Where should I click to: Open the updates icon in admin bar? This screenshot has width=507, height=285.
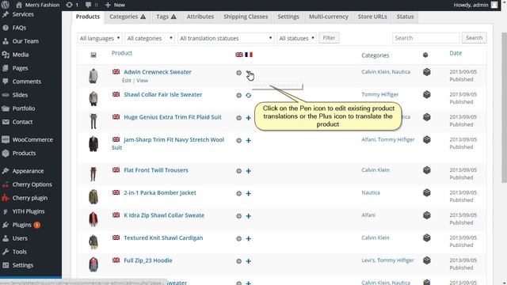pyautogui.click(x=72, y=5)
